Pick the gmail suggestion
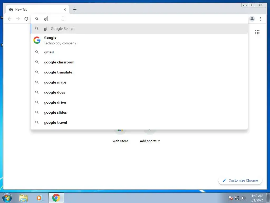The image size is (270, 203). click(139, 52)
